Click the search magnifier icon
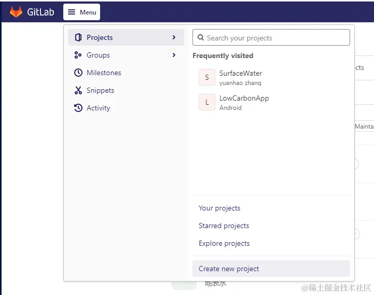374x295 pixels. [x=200, y=38]
